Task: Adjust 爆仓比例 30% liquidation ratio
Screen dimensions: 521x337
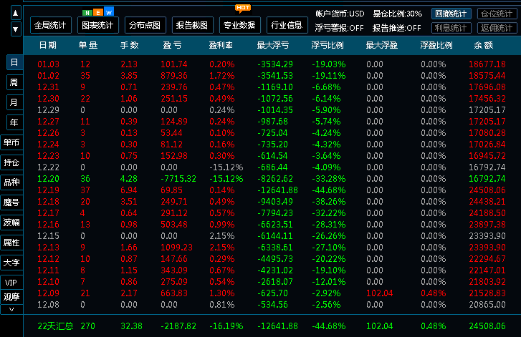Action: tap(398, 14)
